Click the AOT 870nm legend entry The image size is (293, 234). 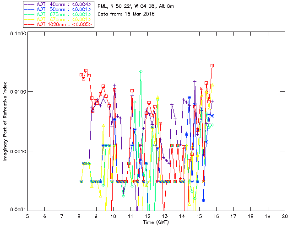58,19
